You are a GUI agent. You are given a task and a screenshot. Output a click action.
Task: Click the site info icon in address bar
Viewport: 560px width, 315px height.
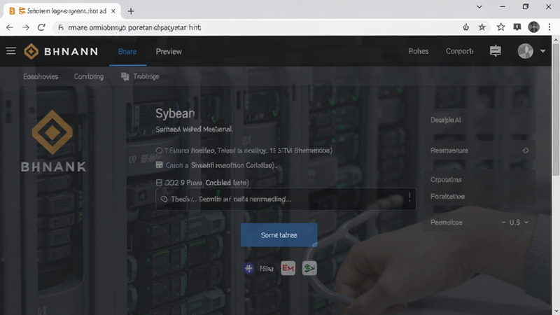[x=61, y=27]
